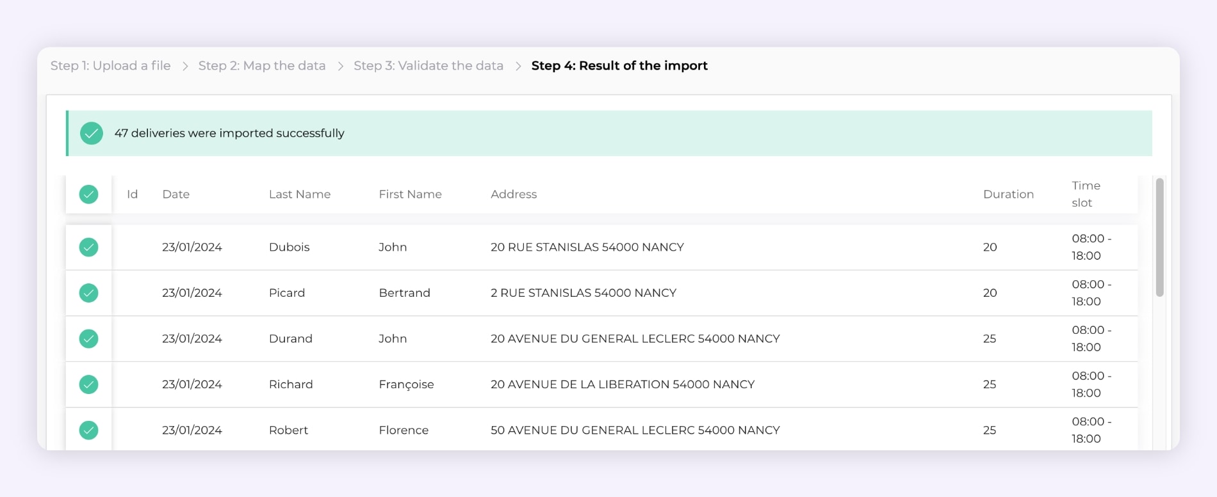Toggle the select-all control in the header row

click(89, 194)
